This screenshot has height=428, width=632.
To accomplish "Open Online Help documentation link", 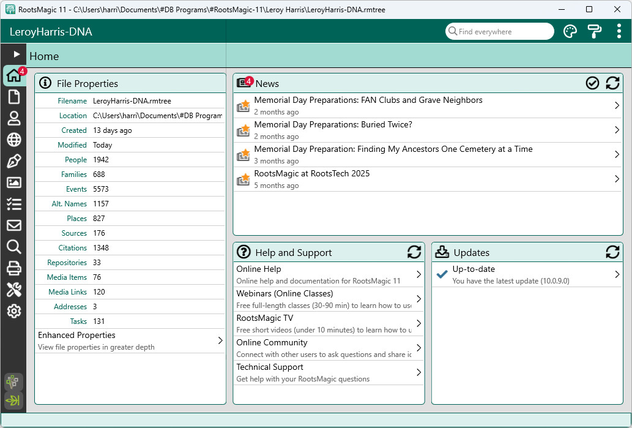I will [x=329, y=274].
